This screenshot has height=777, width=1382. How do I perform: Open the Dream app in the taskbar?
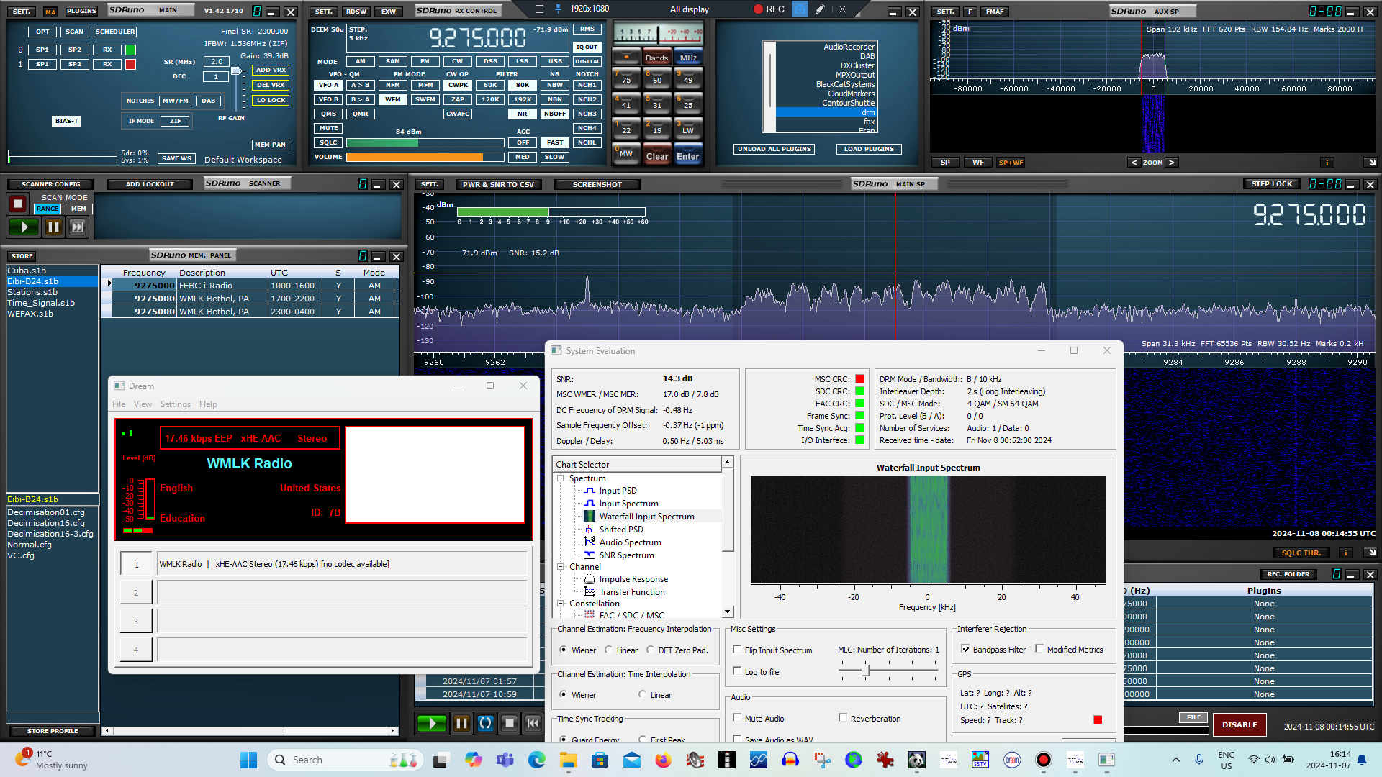[1012, 760]
